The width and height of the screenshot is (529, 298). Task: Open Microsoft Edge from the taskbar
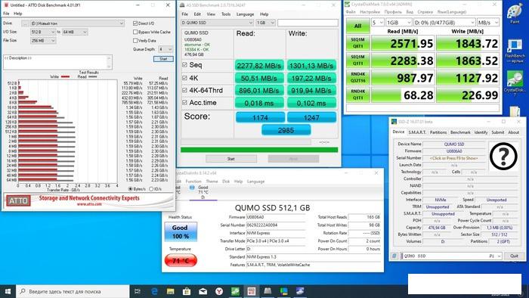[x=154, y=291]
